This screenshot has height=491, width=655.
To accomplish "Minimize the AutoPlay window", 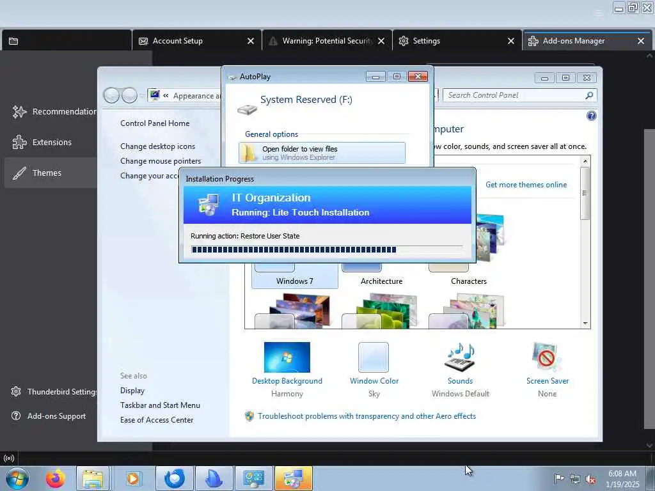I will click(x=375, y=77).
